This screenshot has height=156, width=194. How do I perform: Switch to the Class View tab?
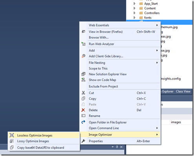click(x=183, y=91)
